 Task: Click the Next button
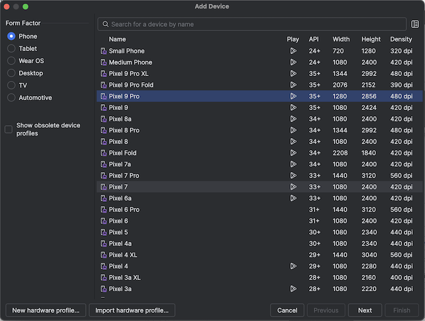click(365, 310)
